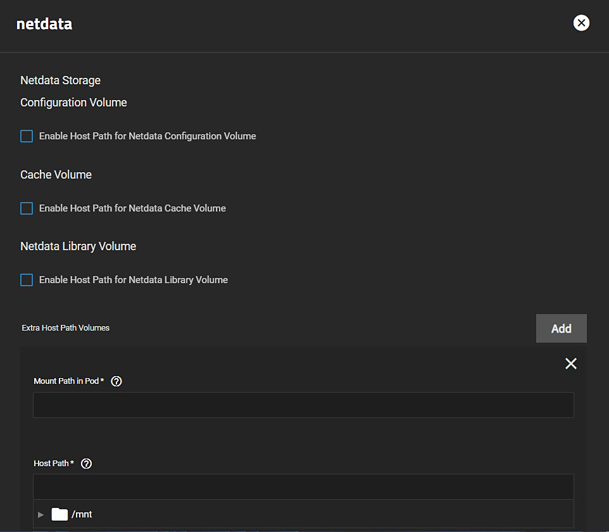Click the Cache Volume checkbox label text
The image size is (609, 532).
(132, 208)
